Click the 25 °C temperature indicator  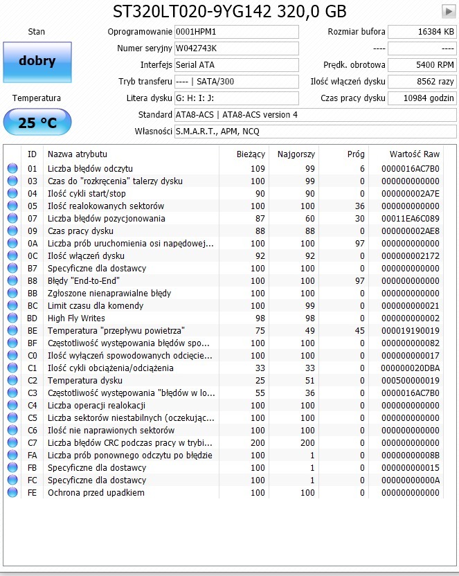37,122
